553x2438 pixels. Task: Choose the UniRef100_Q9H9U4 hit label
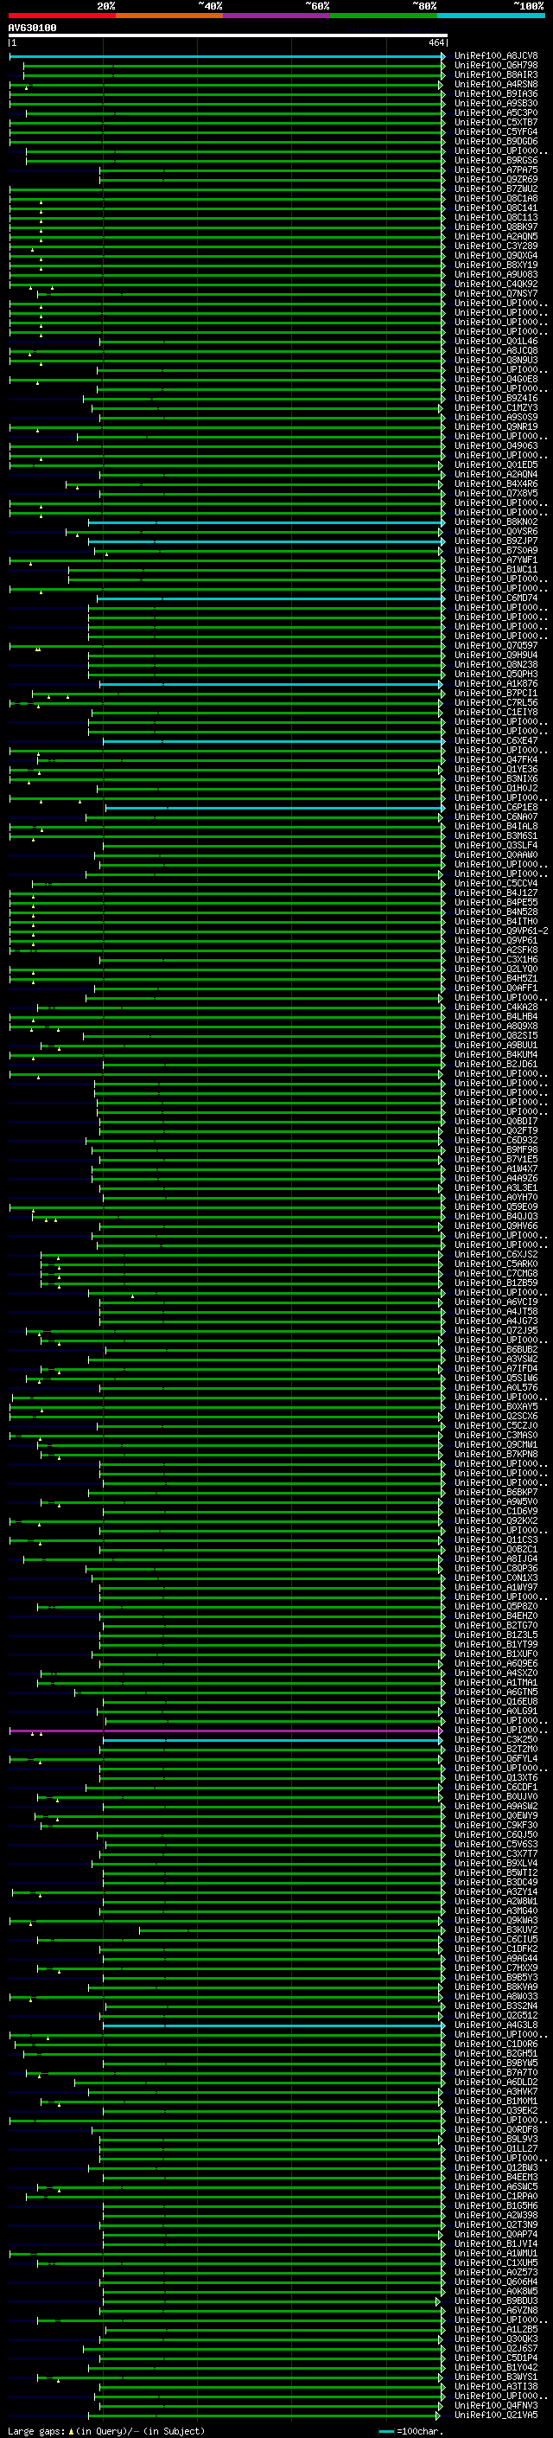click(x=495, y=655)
